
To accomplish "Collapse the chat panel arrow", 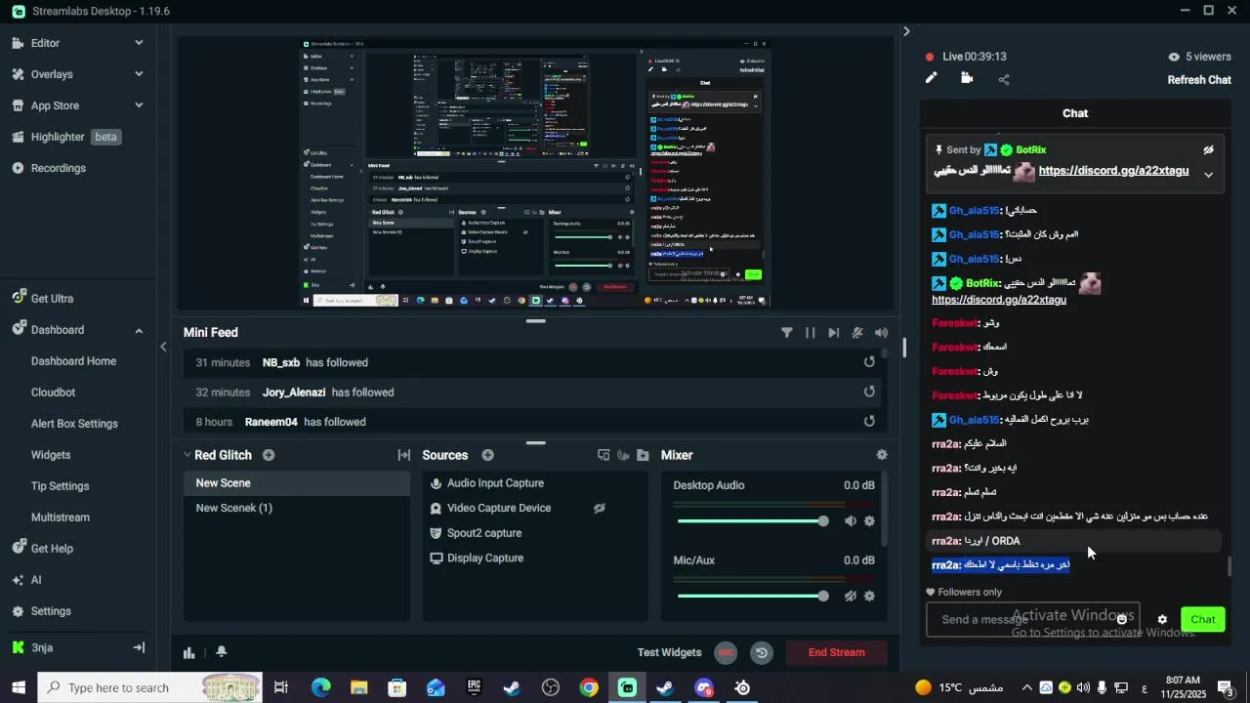I will pyautogui.click(x=906, y=31).
